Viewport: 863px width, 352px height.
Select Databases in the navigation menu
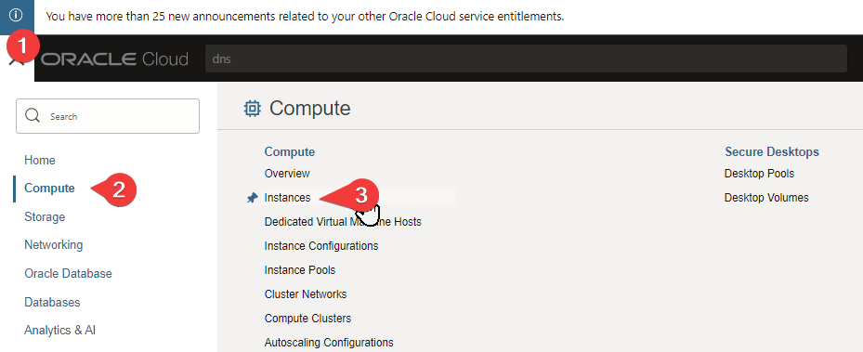(x=52, y=302)
